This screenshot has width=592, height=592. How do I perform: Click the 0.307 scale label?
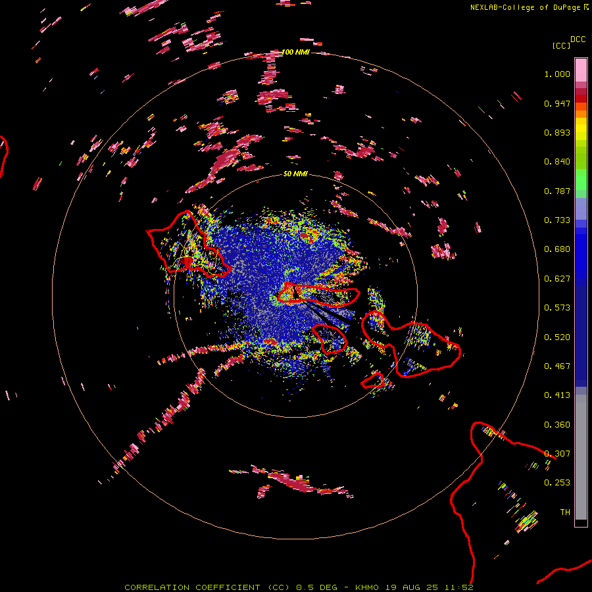[x=557, y=454]
